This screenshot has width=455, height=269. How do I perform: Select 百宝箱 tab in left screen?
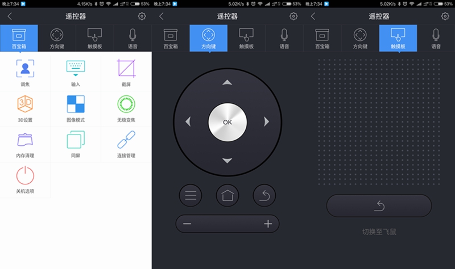click(x=19, y=38)
